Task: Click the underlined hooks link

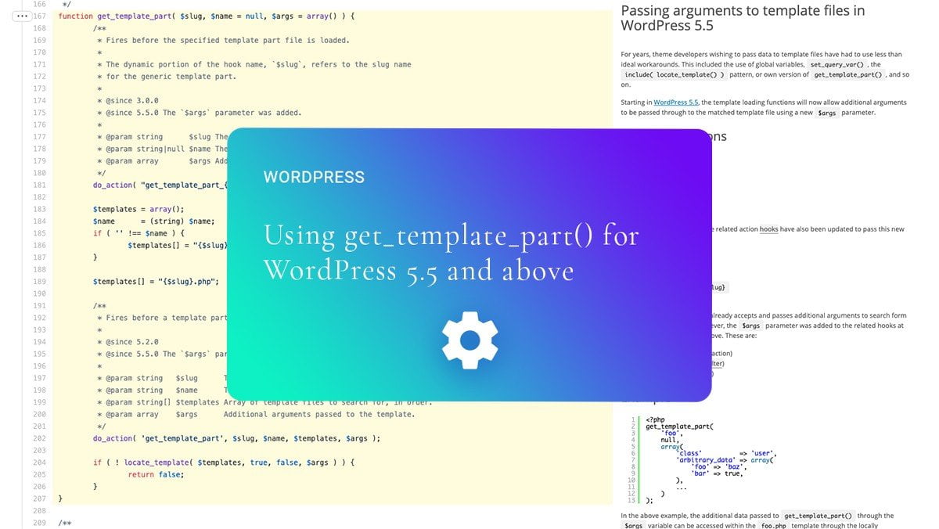Action: point(769,229)
